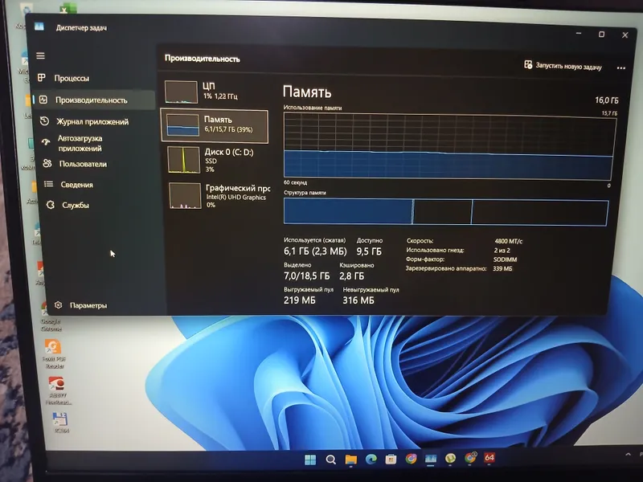Open the Пользователи section

click(x=83, y=164)
